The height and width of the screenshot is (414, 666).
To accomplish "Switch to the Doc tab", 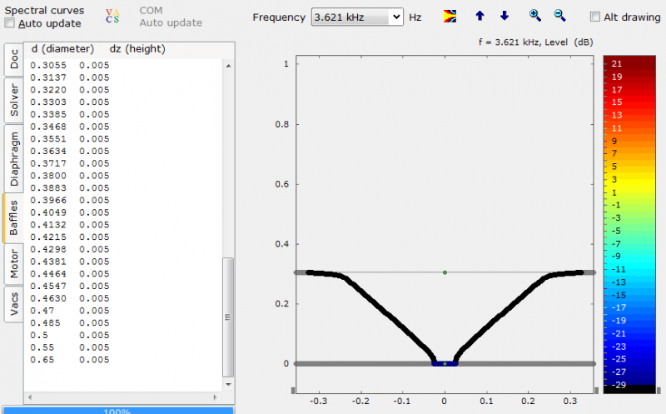I will coord(14,59).
